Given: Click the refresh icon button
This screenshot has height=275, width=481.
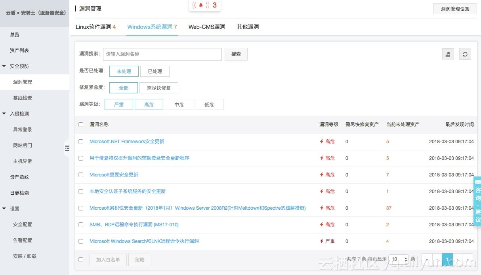Looking at the screenshot, I should point(465,54).
